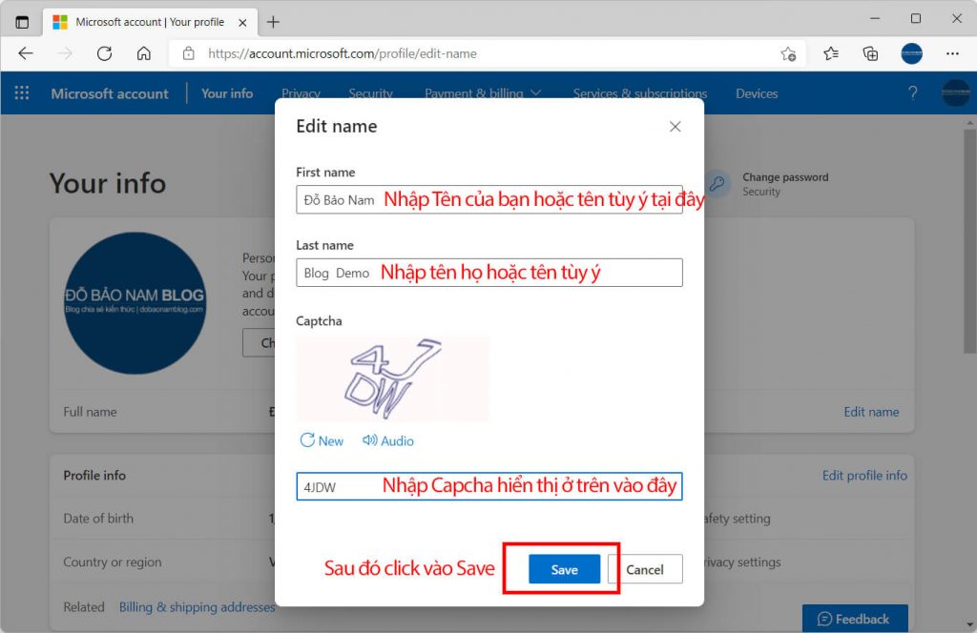The image size is (977, 633).
Task: Minimize the browser window
Action: 875,19
